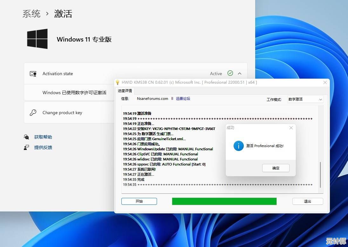Image resolution: width=348 pixels, height=247 pixels.
Task: Click the lightbulb icon in HWID title bar
Action: click(118, 82)
